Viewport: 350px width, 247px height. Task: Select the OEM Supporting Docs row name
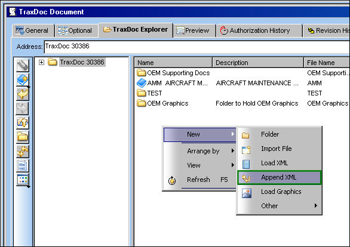coord(179,73)
